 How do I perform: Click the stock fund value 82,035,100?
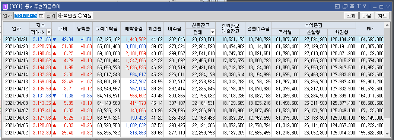click(x=287, y=61)
